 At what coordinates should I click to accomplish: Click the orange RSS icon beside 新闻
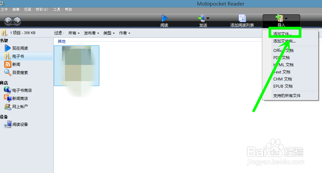(7, 64)
